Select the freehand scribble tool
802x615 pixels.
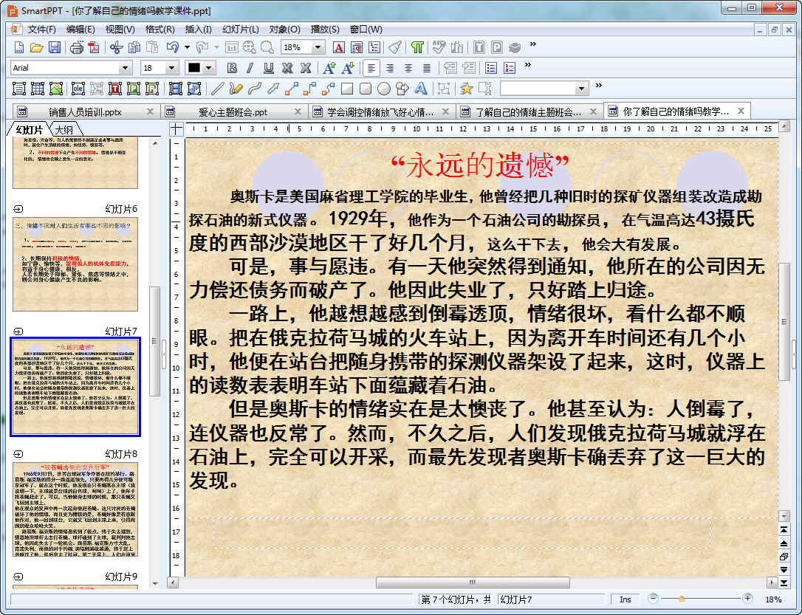pyautogui.click(x=236, y=89)
